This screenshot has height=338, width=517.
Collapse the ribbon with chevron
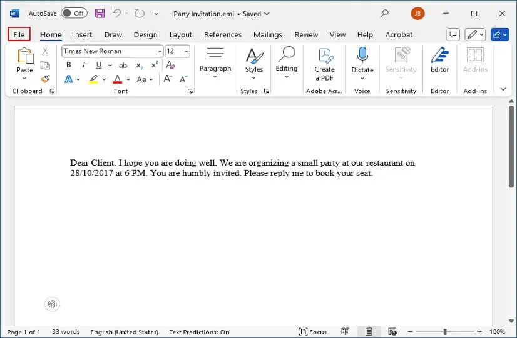pyautogui.click(x=503, y=89)
